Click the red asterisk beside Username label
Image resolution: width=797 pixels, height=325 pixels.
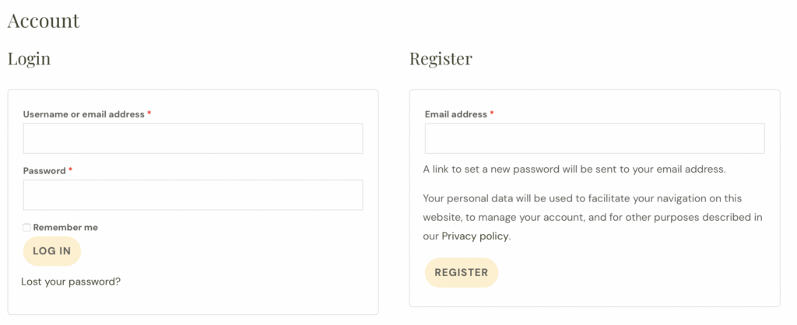tap(149, 114)
